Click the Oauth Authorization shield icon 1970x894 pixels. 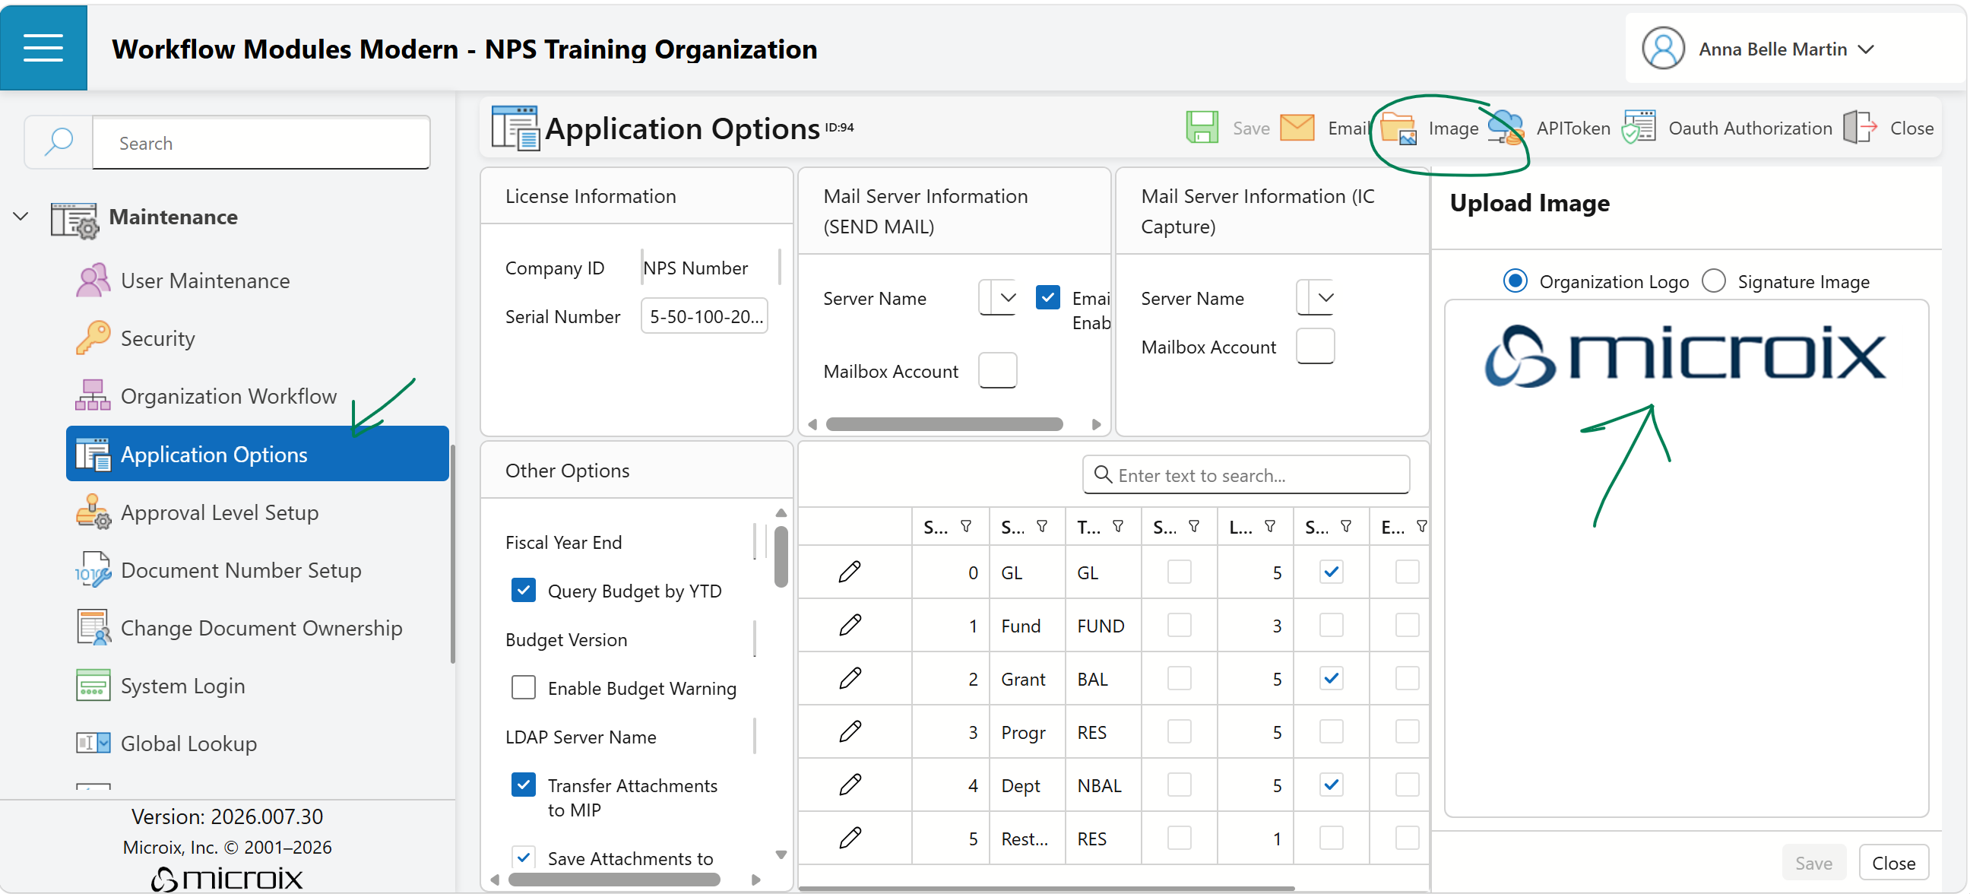click(x=1639, y=127)
